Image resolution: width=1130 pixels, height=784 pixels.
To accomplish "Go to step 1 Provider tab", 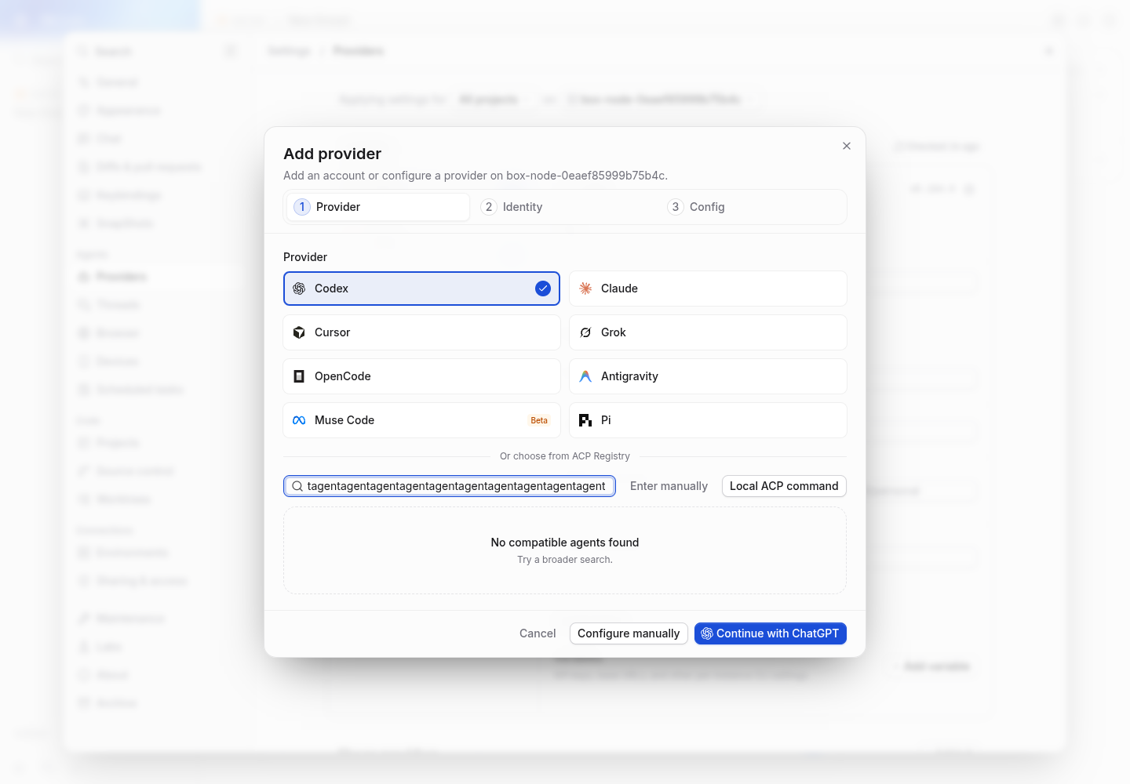I will [377, 207].
